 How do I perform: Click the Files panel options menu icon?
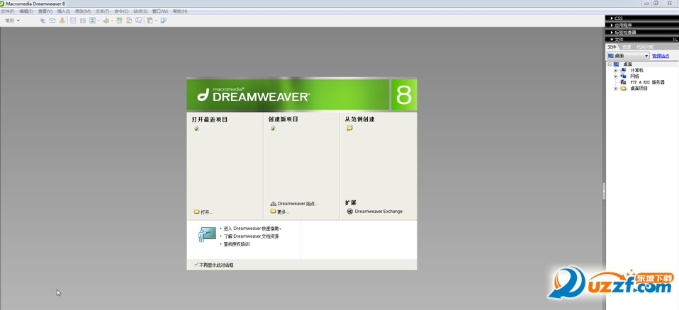pos(675,40)
